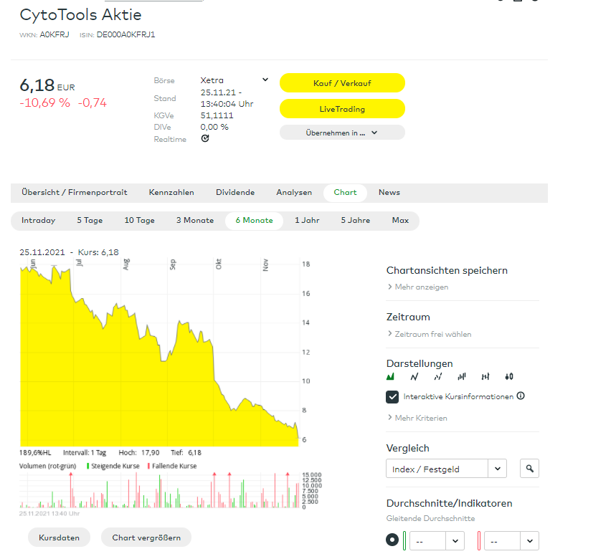The width and height of the screenshot is (616, 559).
Task: Uncheck Interaktive Kursinformationen checkbox
Action: [392, 397]
